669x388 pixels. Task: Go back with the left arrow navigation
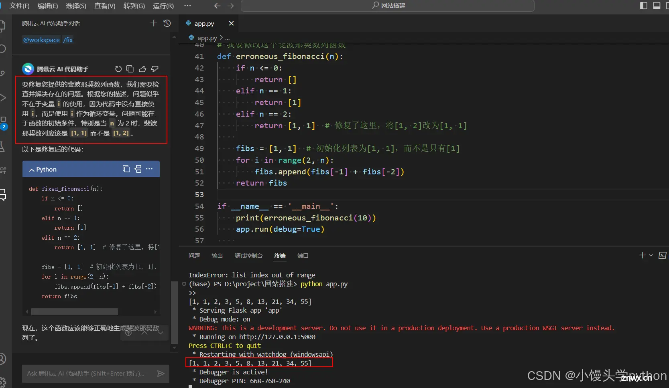[x=217, y=6]
